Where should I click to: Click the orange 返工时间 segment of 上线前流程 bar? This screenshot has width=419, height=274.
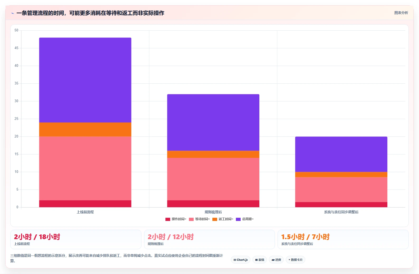[85, 129]
